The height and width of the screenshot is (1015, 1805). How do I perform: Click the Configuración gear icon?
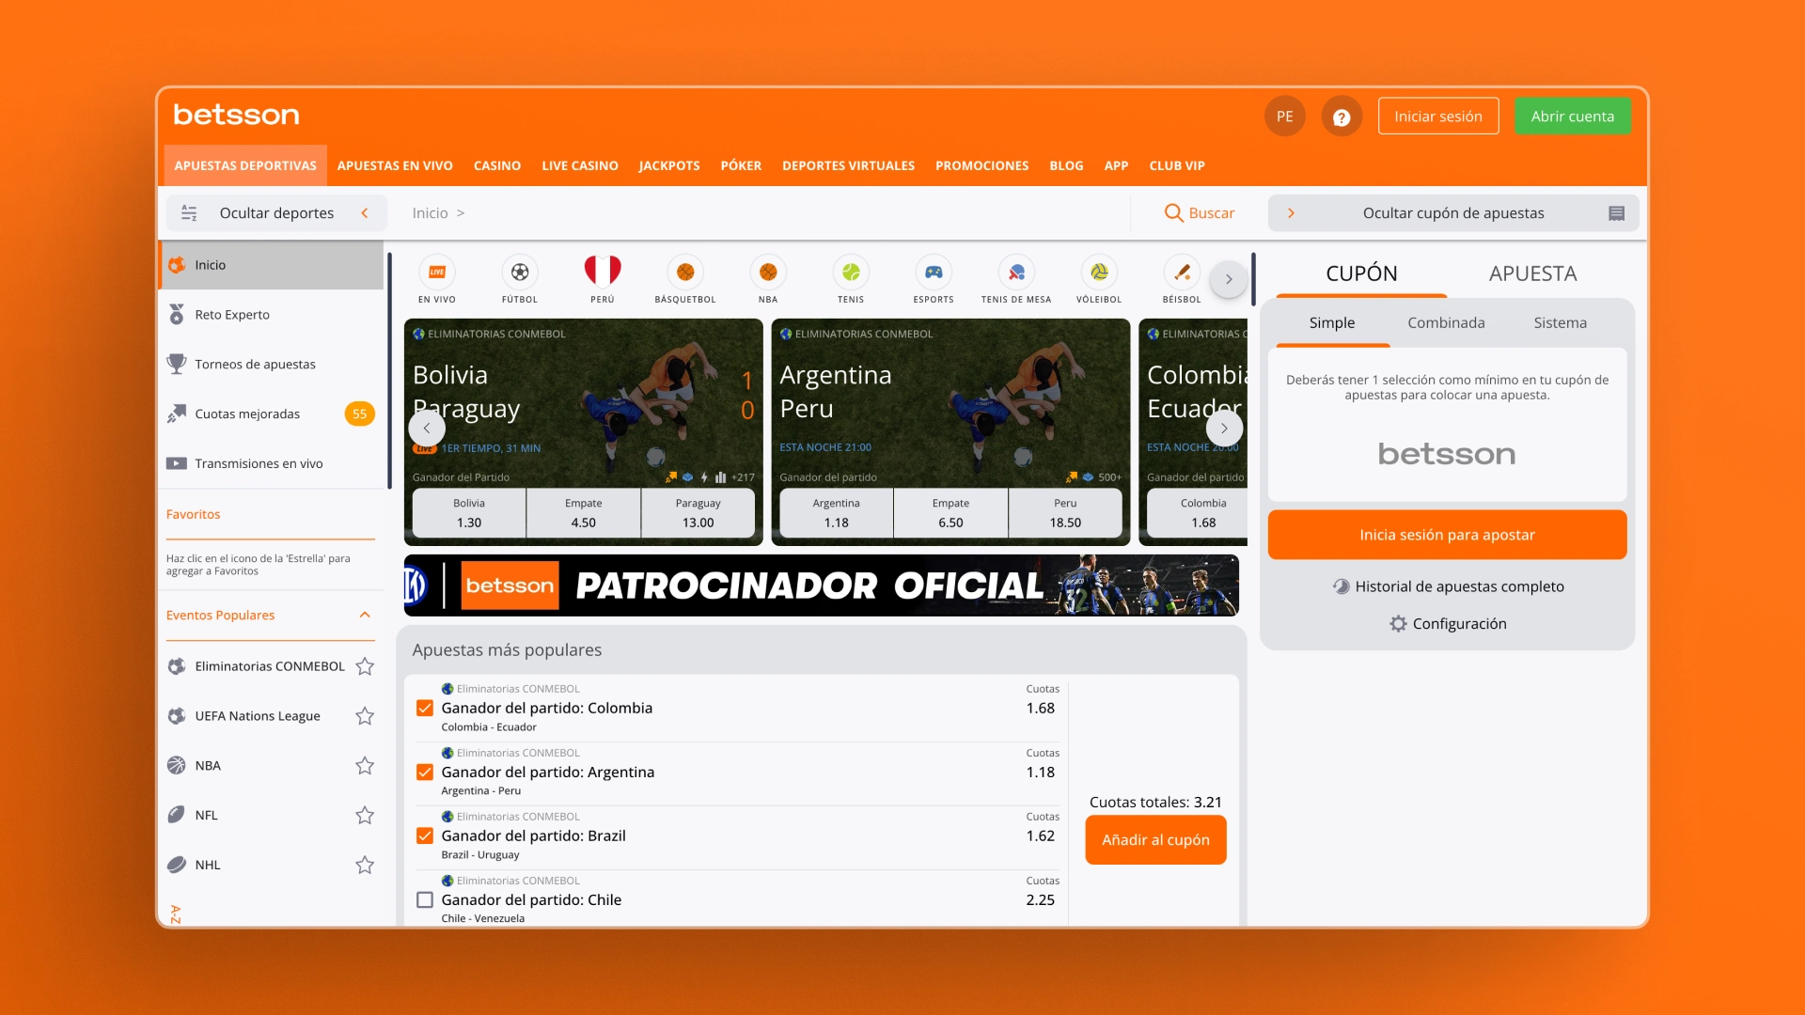1398,624
